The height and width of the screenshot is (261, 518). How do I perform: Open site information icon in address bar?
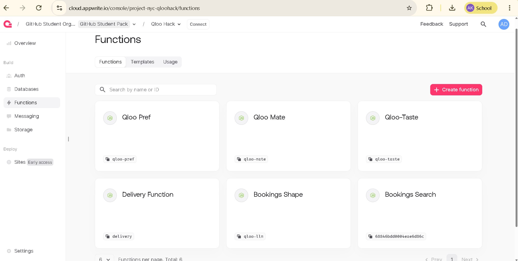click(x=59, y=8)
